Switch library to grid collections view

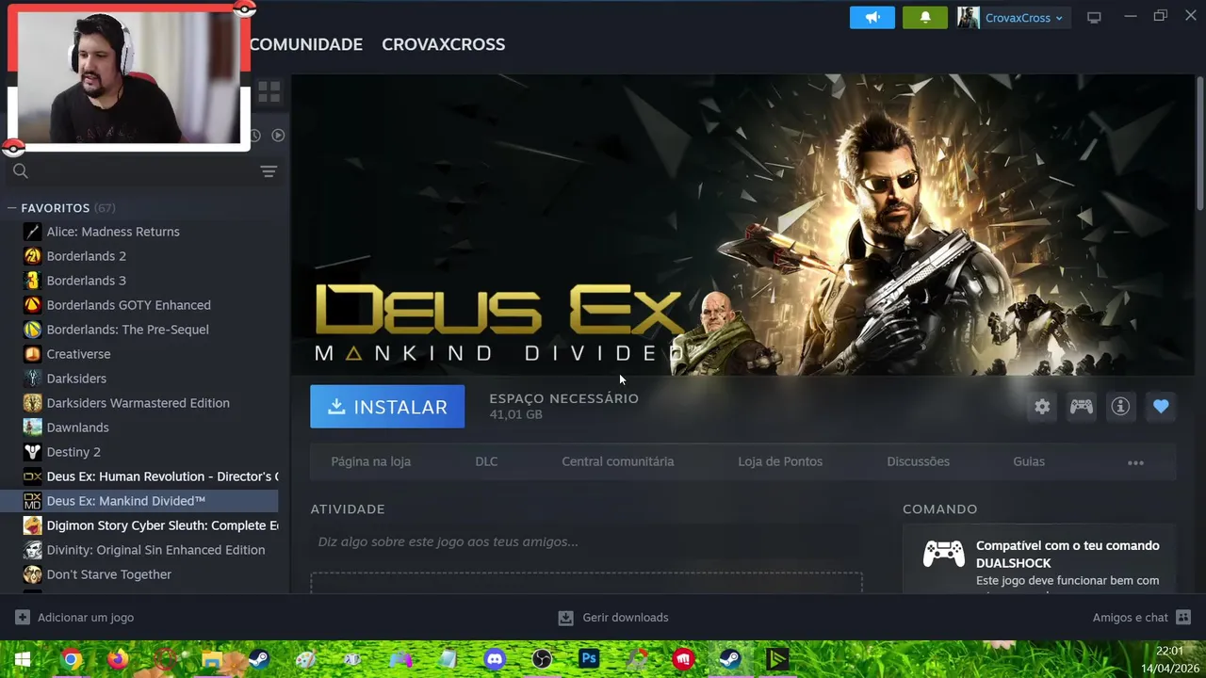[269, 91]
